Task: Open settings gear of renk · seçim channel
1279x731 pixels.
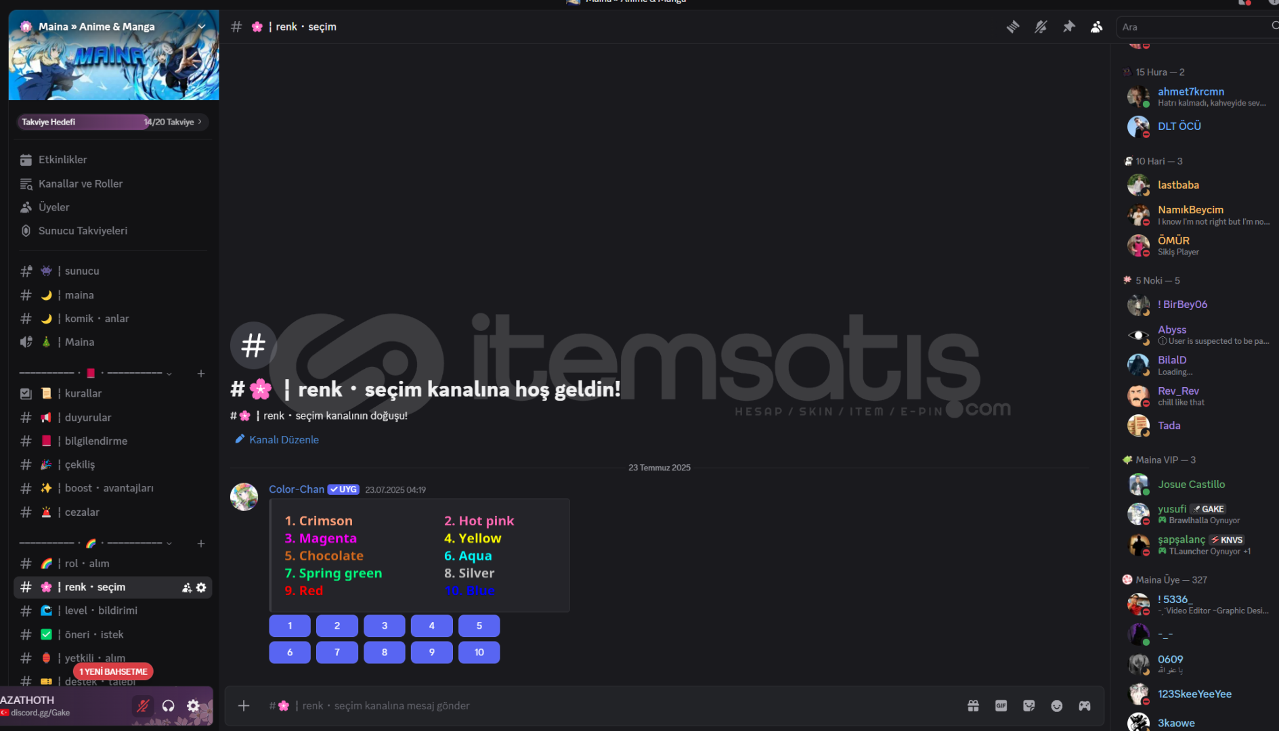Action: (201, 588)
